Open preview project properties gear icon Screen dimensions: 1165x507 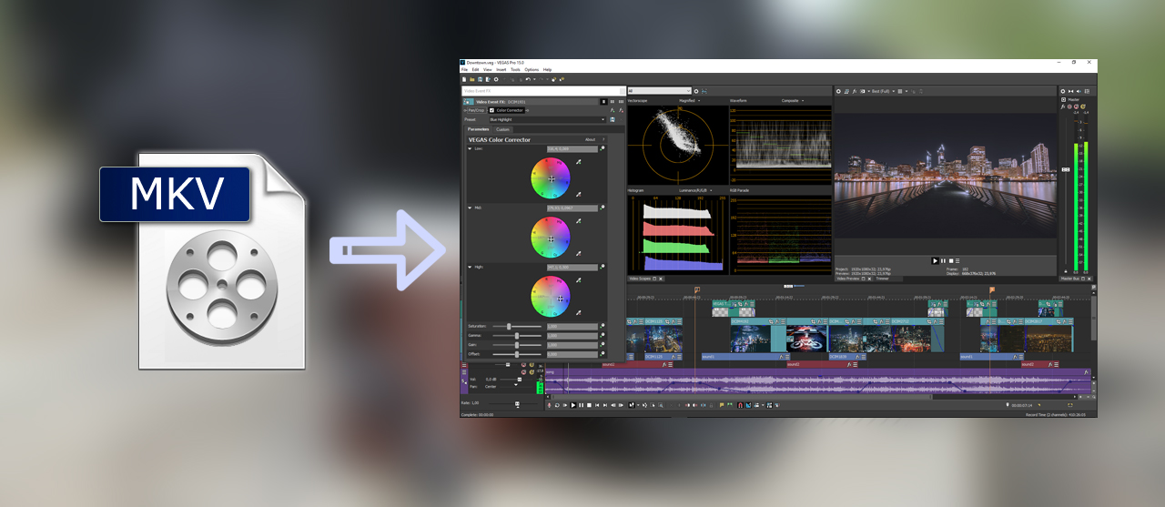pyautogui.click(x=839, y=91)
